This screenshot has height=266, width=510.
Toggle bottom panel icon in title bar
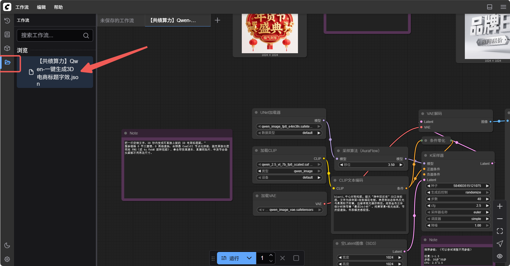tap(490, 7)
